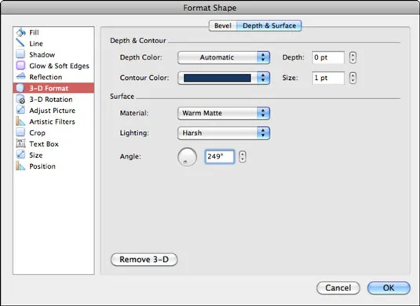The height and width of the screenshot is (306, 420).
Task: Open the Material Warm Matte dropdown
Action: pos(224,113)
